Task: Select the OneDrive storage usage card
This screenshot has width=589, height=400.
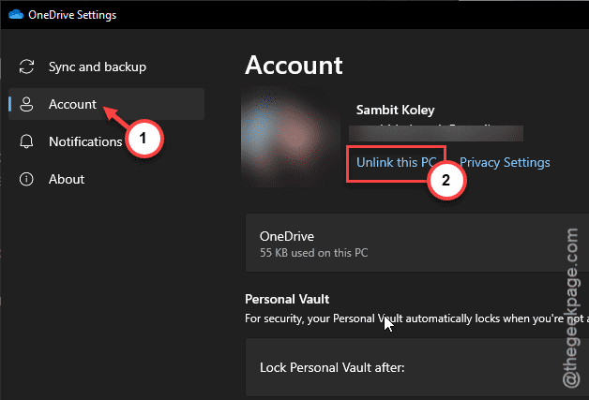Action: coord(417,243)
